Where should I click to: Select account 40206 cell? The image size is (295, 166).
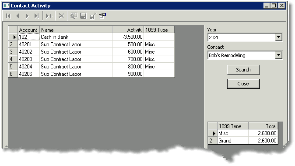click(x=28, y=74)
